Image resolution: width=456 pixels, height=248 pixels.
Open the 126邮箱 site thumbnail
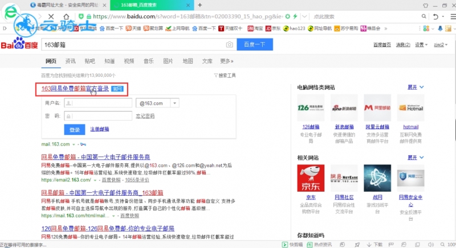click(x=311, y=108)
